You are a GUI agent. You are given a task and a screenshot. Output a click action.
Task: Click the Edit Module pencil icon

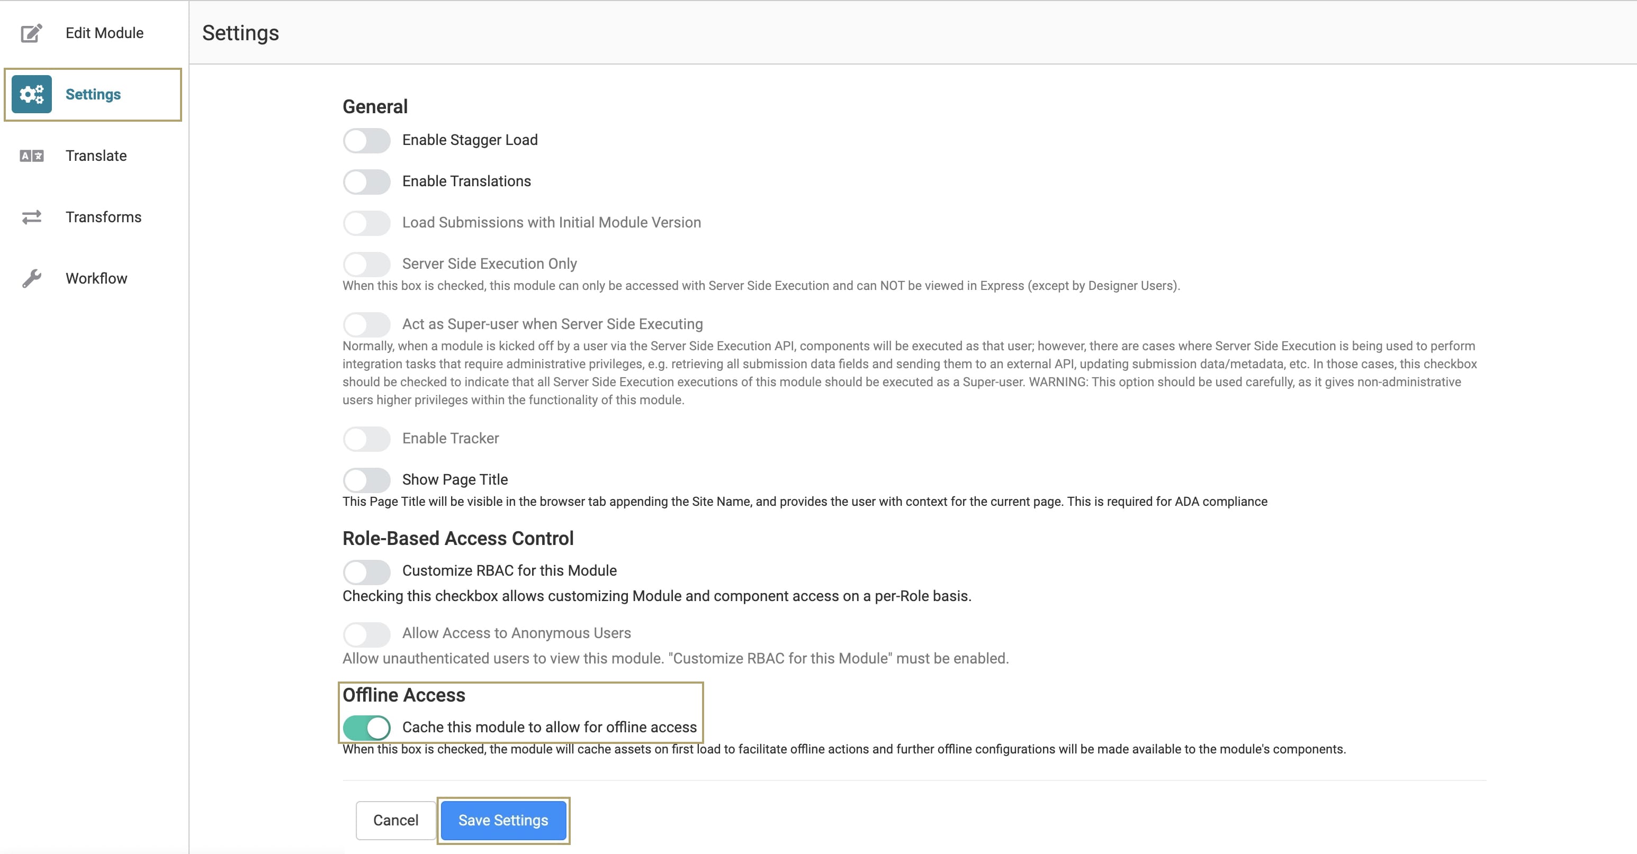(x=32, y=32)
